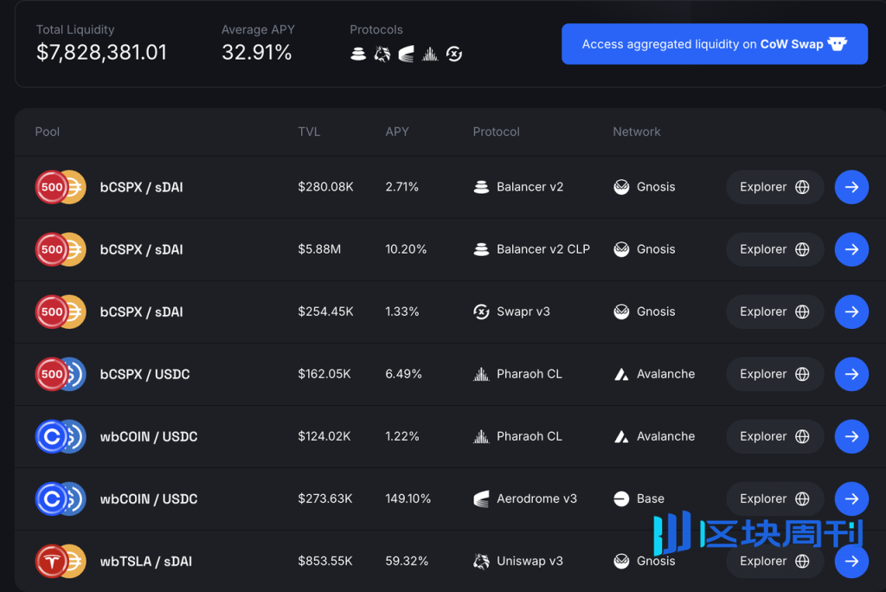
Task: Click the 149.10% APY value
Action: point(408,499)
